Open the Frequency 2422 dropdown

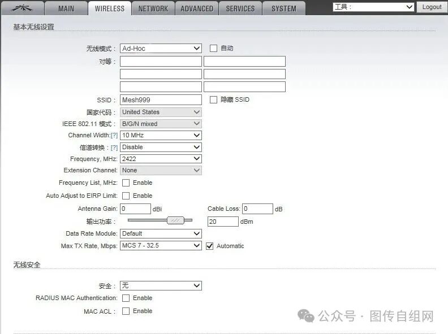161,159
